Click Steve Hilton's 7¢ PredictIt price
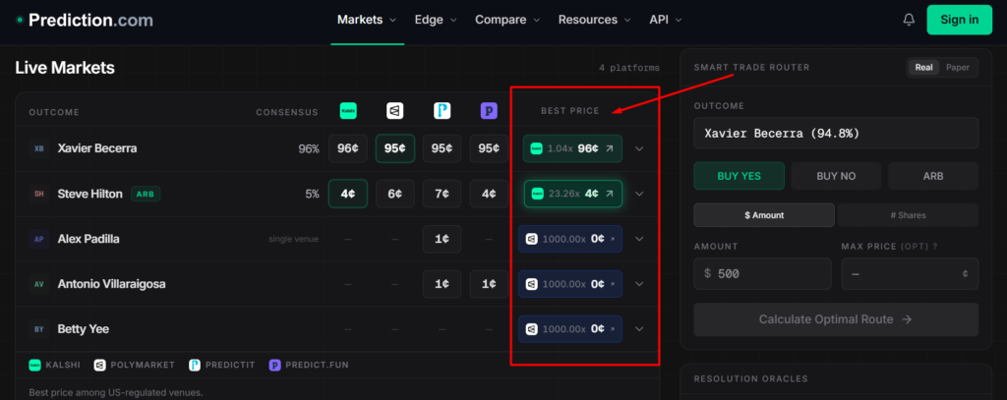The width and height of the screenshot is (1007, 400). point(442,194)
